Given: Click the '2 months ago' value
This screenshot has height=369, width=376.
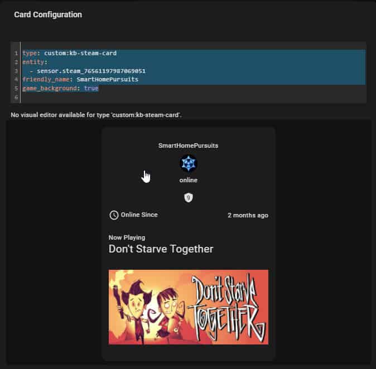Looking at the screenshot, I should click(248, 215).
